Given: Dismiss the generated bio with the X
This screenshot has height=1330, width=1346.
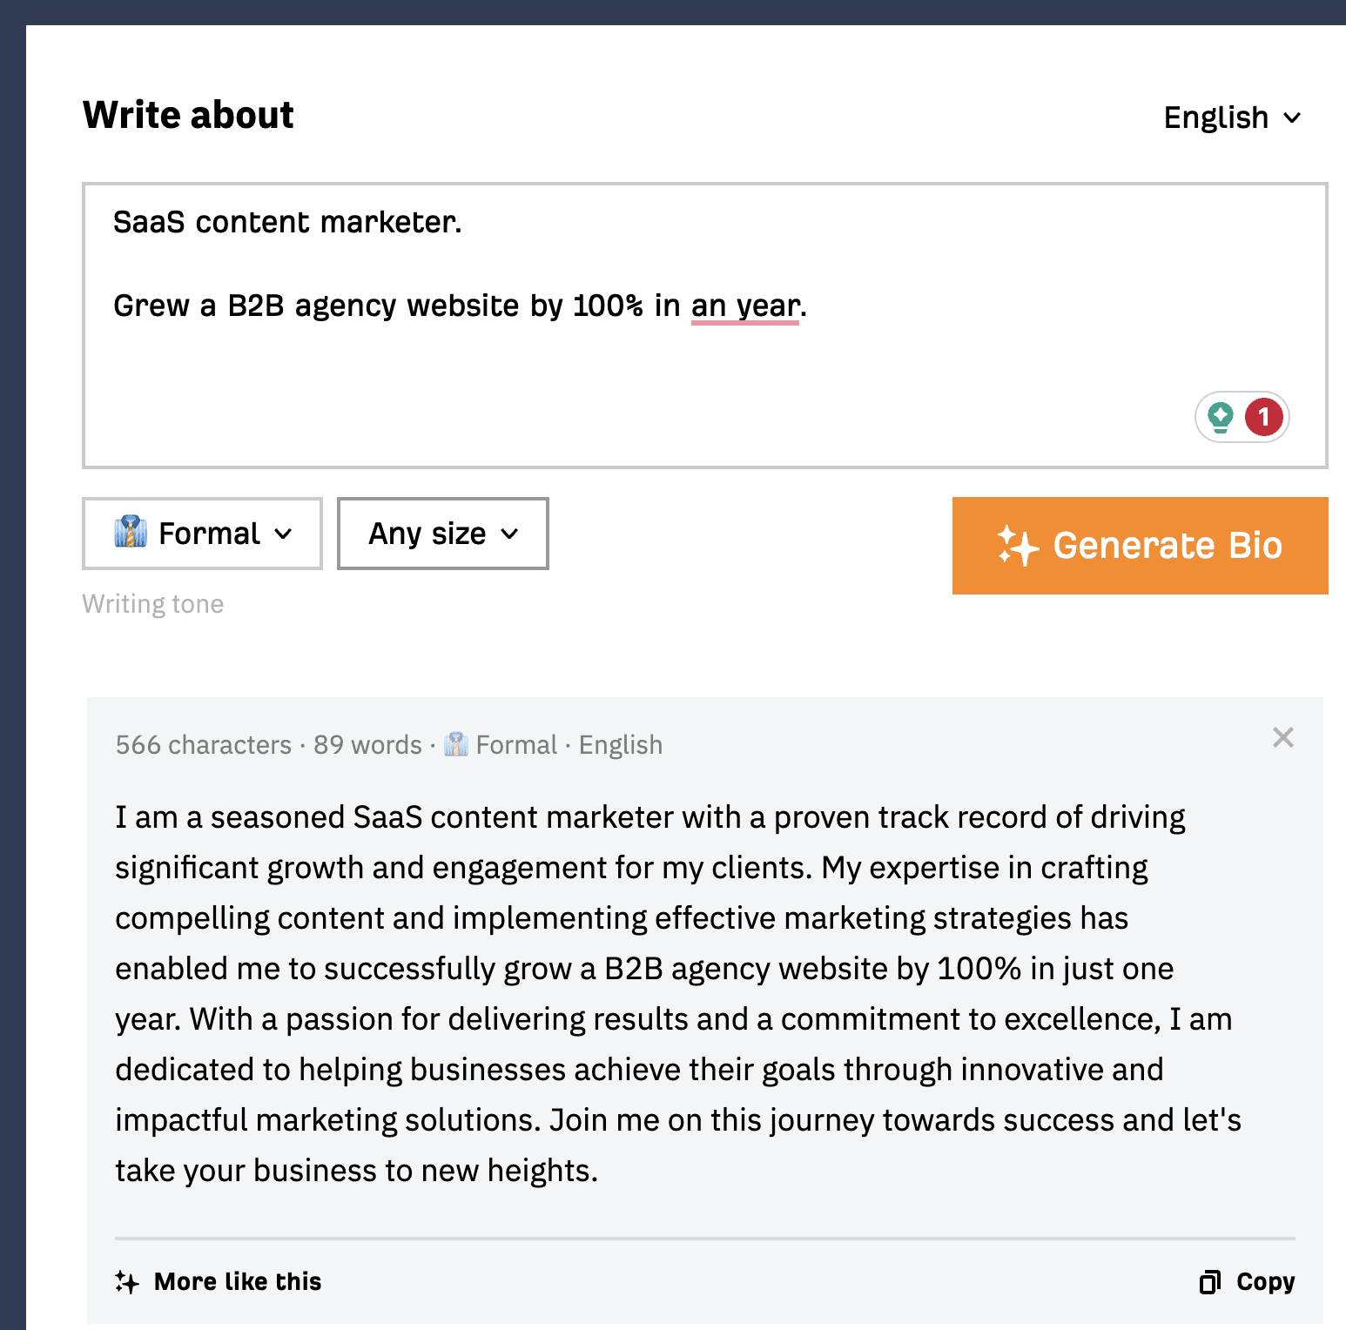Looking at the screenshot, I should pyautogui.click(x=1282, y=737).
